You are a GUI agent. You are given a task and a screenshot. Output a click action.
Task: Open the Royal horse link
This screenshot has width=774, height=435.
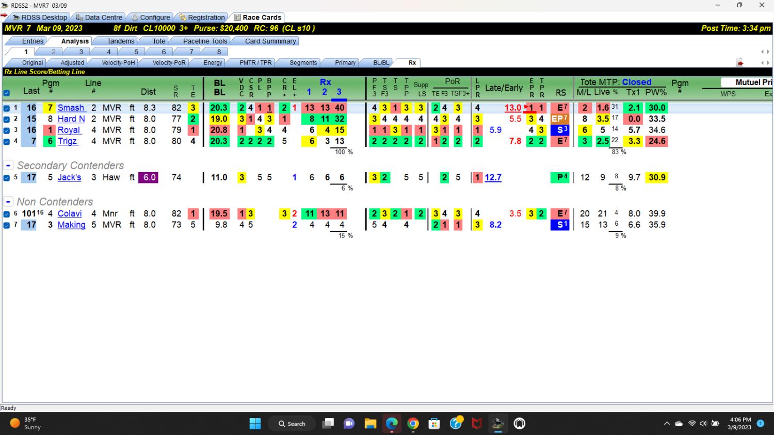69,130
